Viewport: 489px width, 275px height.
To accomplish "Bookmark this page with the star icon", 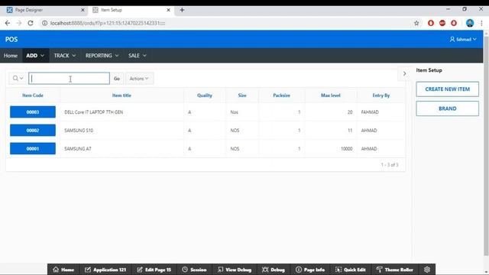I will (416, 23).
